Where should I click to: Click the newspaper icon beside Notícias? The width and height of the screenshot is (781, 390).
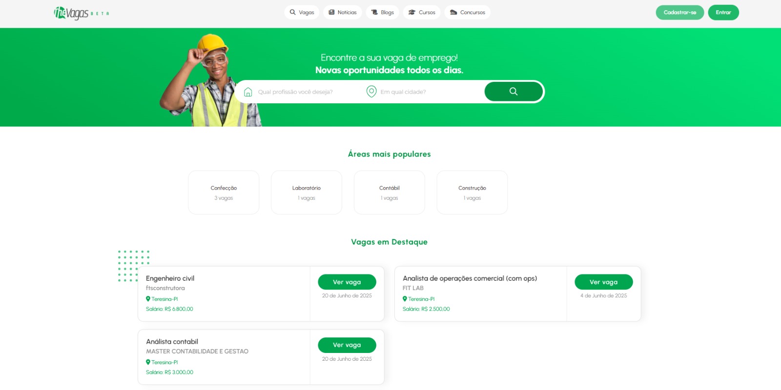(331, 12)
